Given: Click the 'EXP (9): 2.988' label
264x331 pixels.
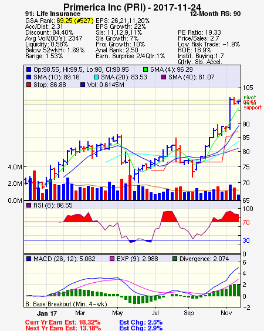Looking at the screenshot, I should click(137, 259).
